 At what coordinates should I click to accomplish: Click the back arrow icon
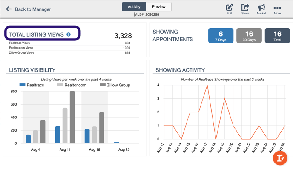[9, 9]
